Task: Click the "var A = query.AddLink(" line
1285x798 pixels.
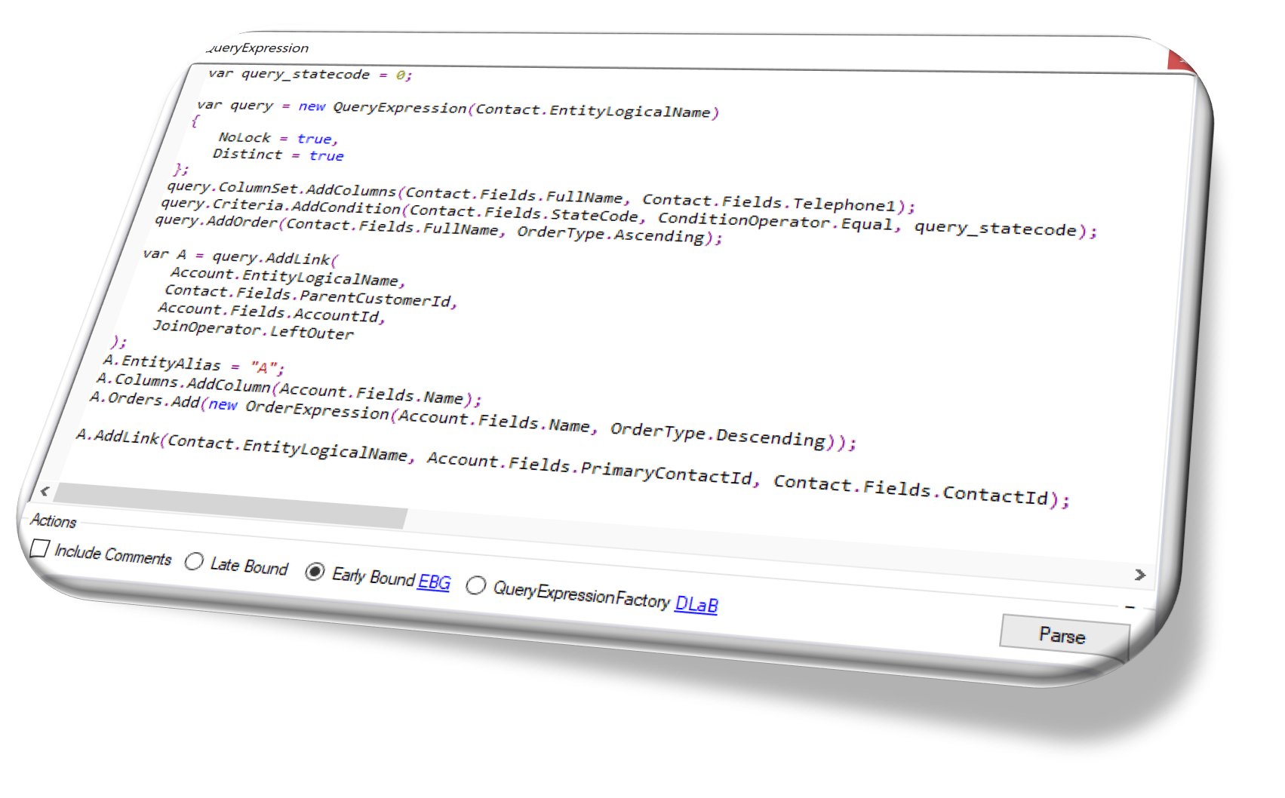Action: point(241,256)
